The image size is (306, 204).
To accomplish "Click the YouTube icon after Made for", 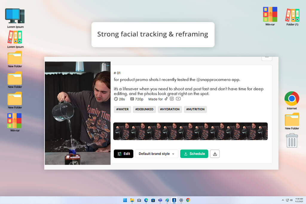I will coord(178,99).
